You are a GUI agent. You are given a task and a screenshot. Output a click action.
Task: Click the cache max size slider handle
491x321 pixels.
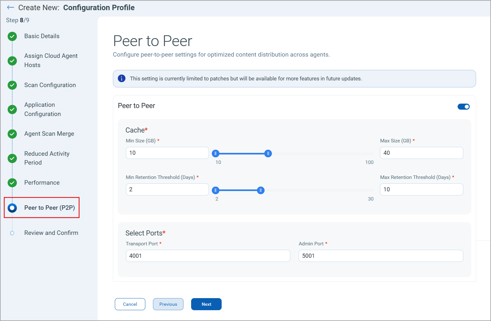[x=268, y=154]
